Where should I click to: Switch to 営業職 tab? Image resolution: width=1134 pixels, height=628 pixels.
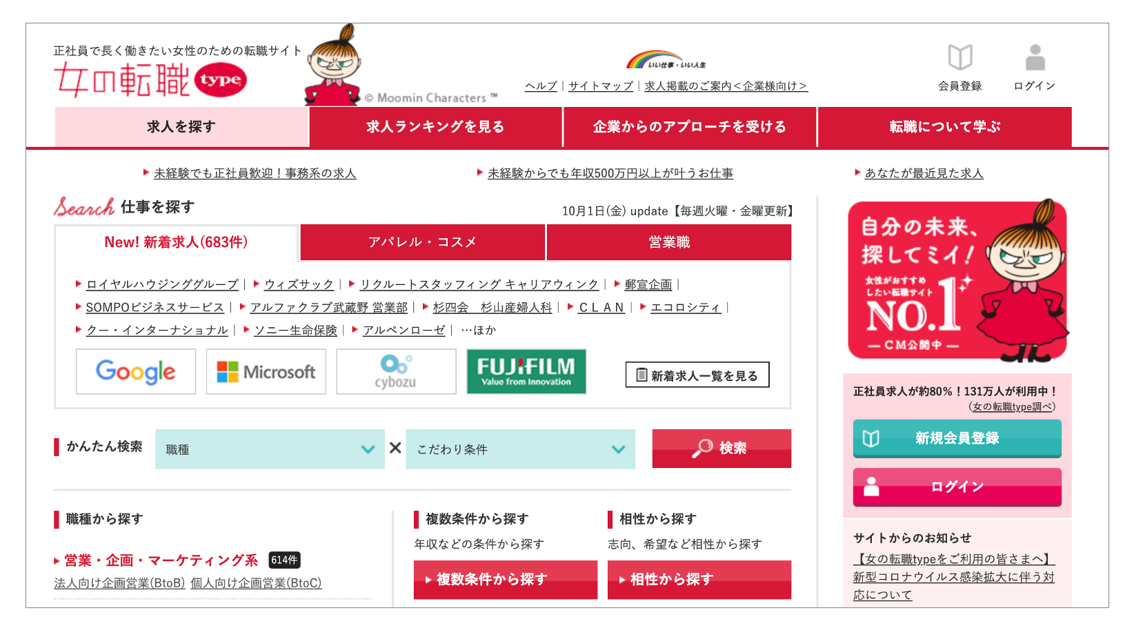click(669, 242)
